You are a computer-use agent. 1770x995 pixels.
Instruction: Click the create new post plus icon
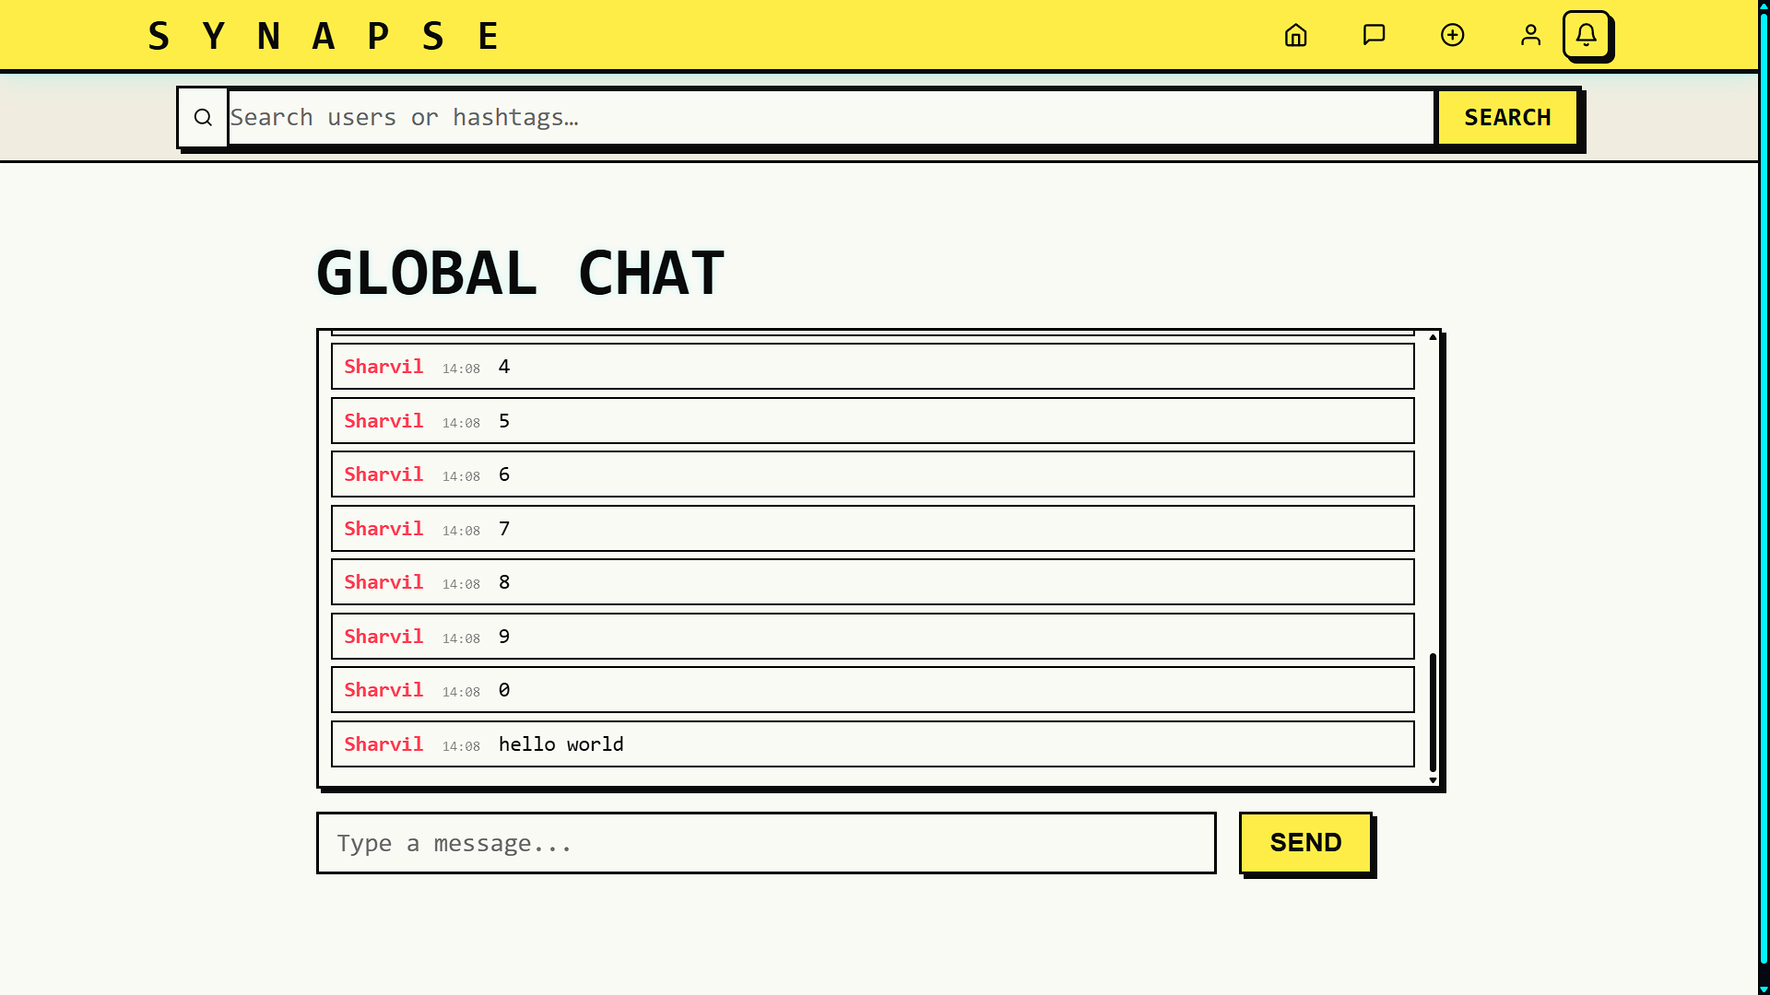pos(1452,35)
